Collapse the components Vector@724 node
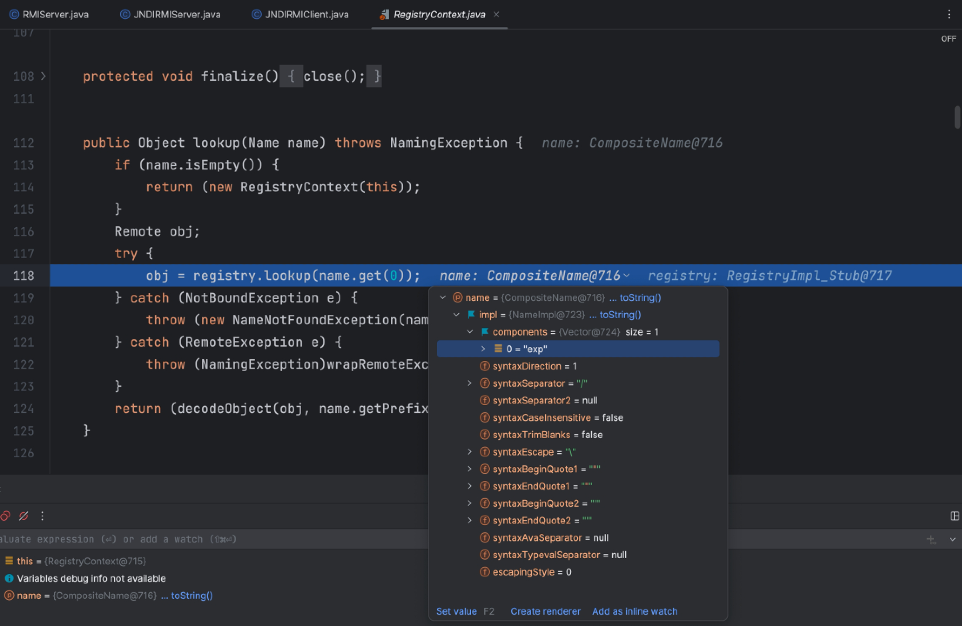 [470, 332]
